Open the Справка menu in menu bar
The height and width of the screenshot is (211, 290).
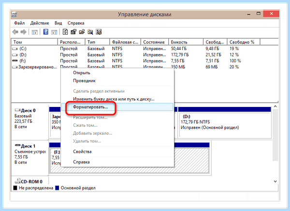click(76, 23)
